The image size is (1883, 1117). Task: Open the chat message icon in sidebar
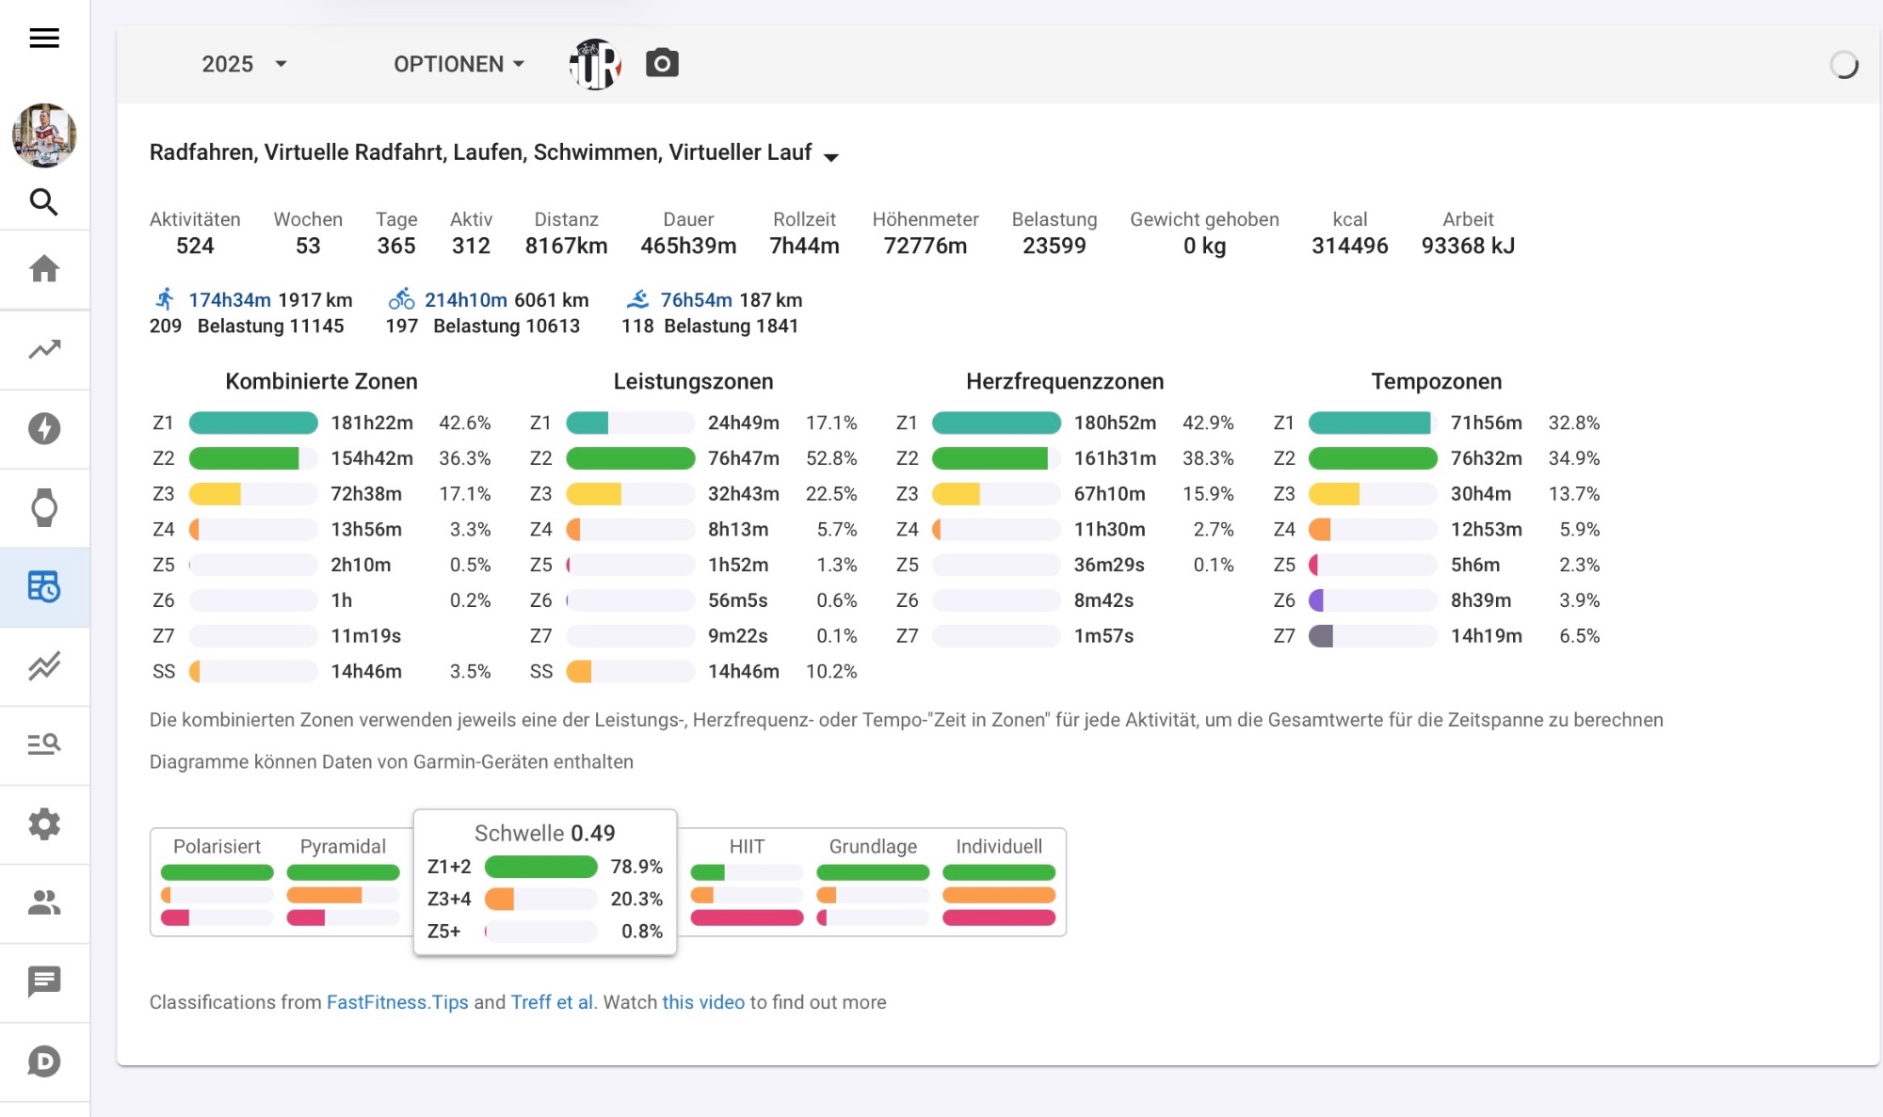tap(44, 981)
